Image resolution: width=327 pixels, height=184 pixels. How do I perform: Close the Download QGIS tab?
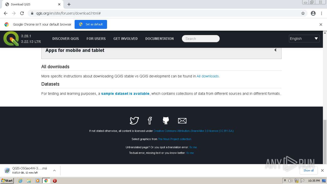[x=59, y=4]
